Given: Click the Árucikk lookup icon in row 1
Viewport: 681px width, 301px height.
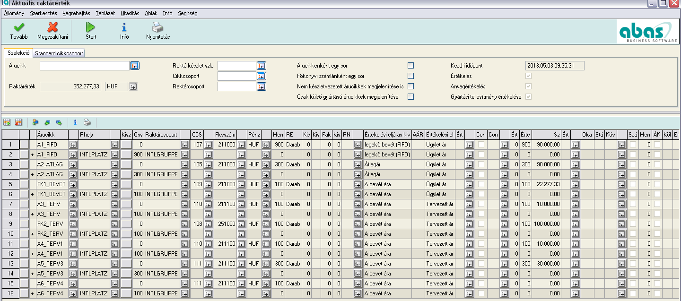Looking at the screenshot, I should pos(73,144).
